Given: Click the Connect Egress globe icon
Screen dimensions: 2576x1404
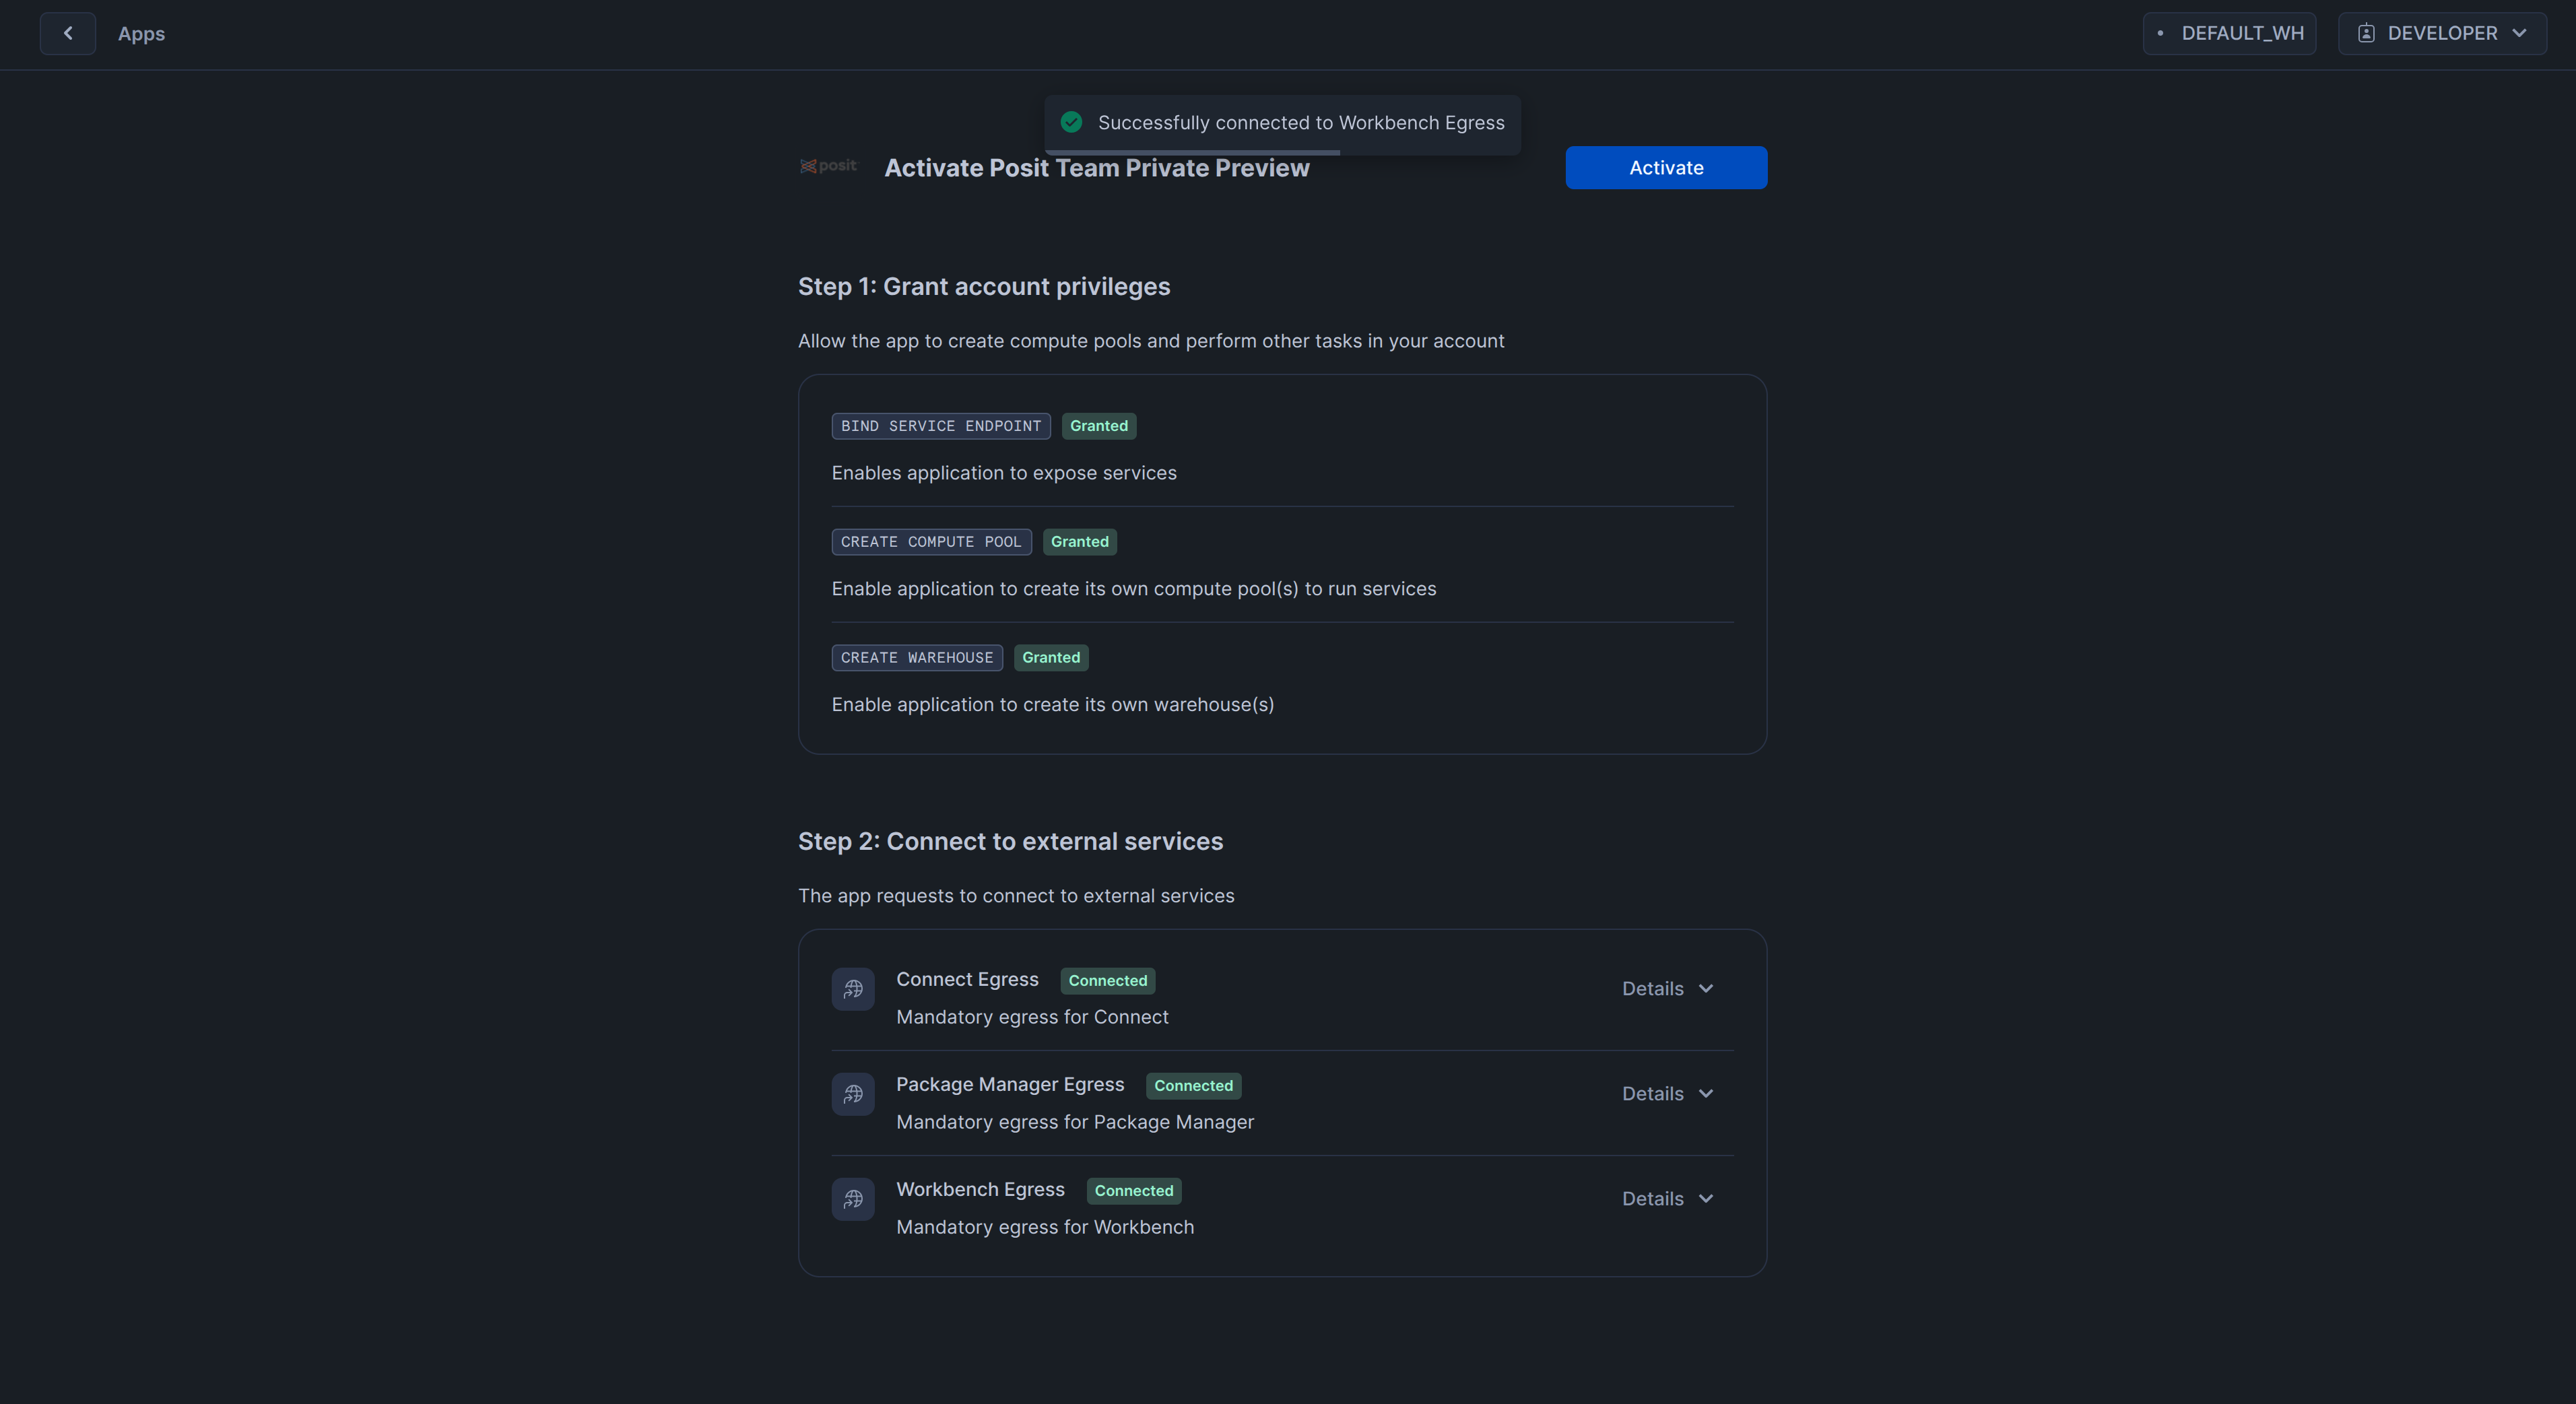Looking at the screenshot, I should (x=853, y=989).
